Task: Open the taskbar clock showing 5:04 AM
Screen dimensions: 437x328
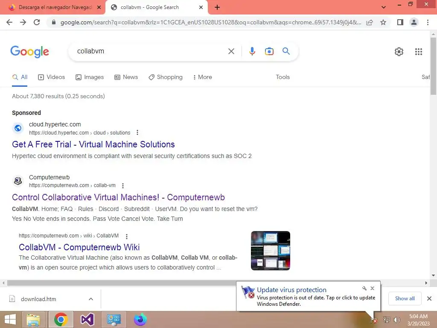Action: [418, 319]
